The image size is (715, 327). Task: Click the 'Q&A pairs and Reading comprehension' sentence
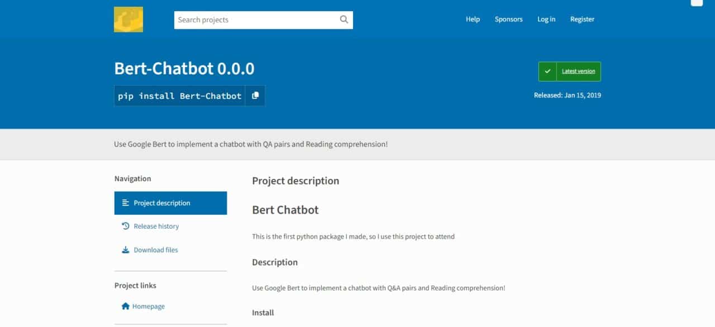coord(379,288)
